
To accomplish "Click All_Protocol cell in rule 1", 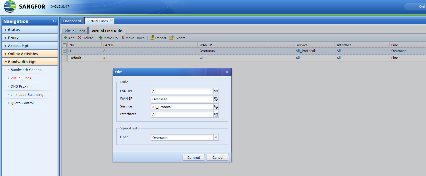I will point(305,51).
